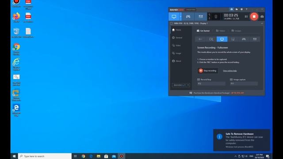The width and height of the screenshot is (283, 159).
Task: Select the text document desktop file
Action: tap(28, 33)
